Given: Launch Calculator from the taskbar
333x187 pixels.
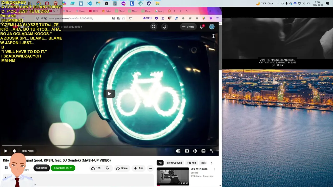Looking at the screenshot, I should (115, 4).
